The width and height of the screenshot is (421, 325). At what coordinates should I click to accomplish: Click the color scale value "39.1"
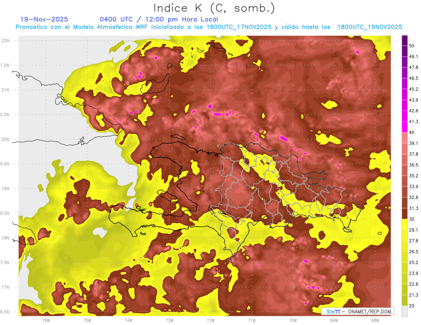click(x=414, y=143)
